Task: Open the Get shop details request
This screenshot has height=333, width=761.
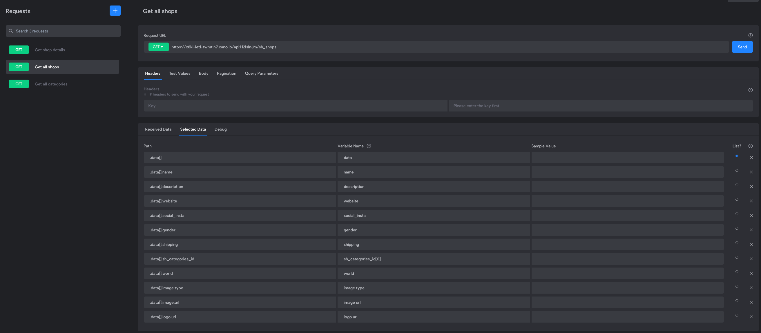Action: coord(62,50)
